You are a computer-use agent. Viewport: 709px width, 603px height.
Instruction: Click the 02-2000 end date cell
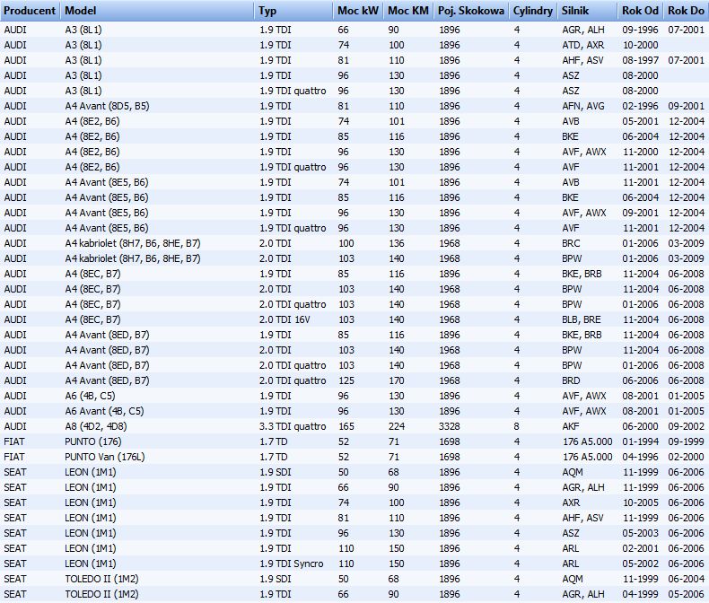coord(687,457)
